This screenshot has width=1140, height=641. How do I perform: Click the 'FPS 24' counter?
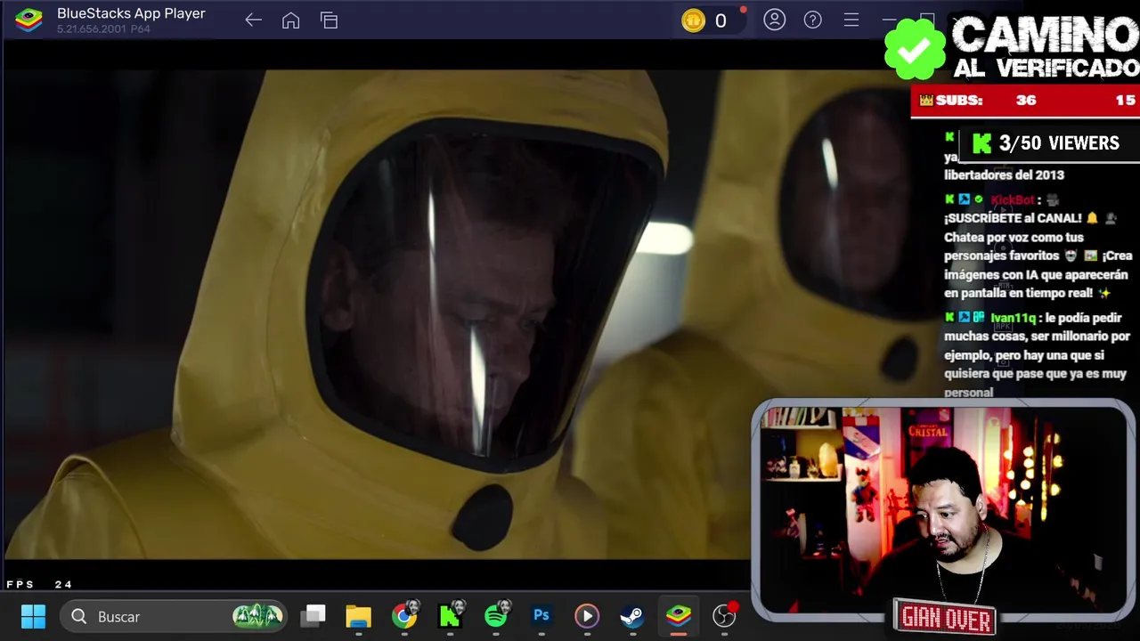[39, 585]
